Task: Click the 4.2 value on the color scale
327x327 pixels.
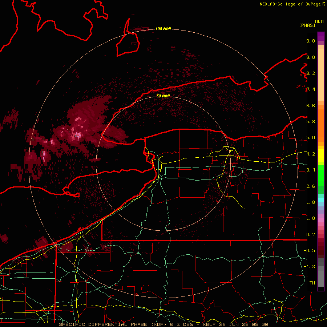Action: [x=311, y=154]
